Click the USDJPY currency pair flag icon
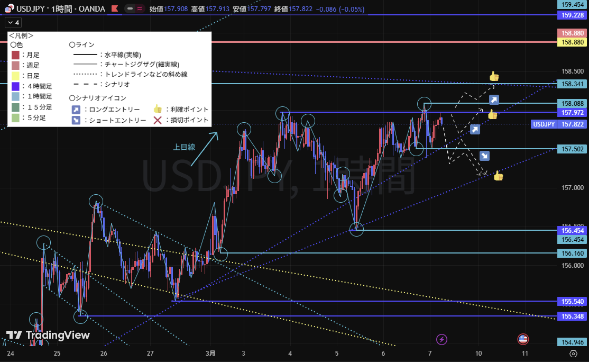Image resolution: width=589 pixels, height=362 pixels. click(10, 9)
